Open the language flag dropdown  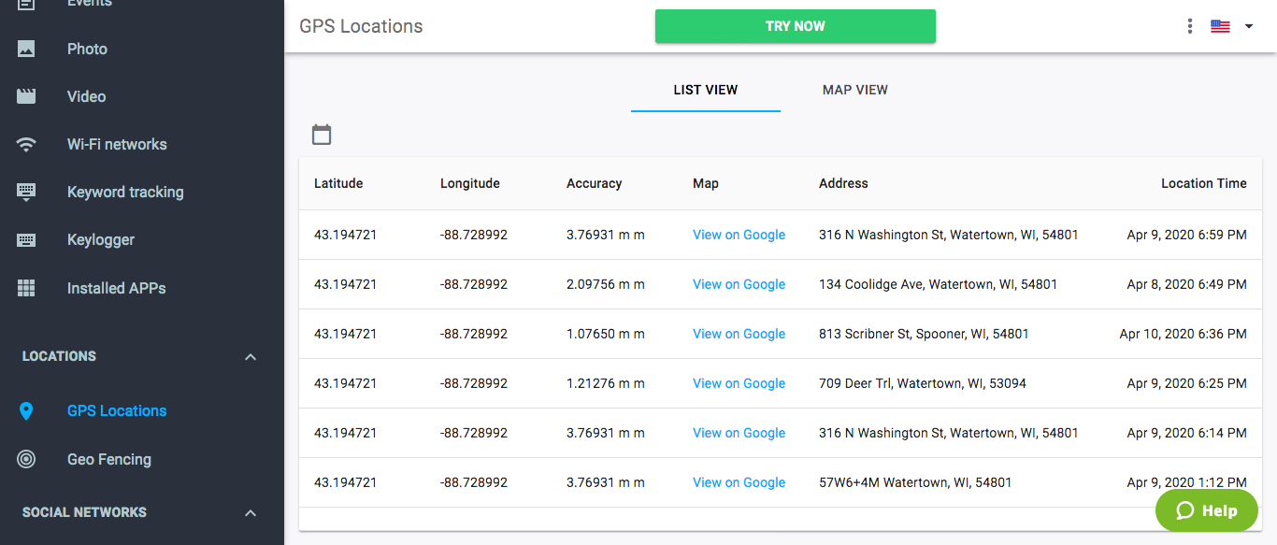pyautogui.click(x=1232, y=26)
